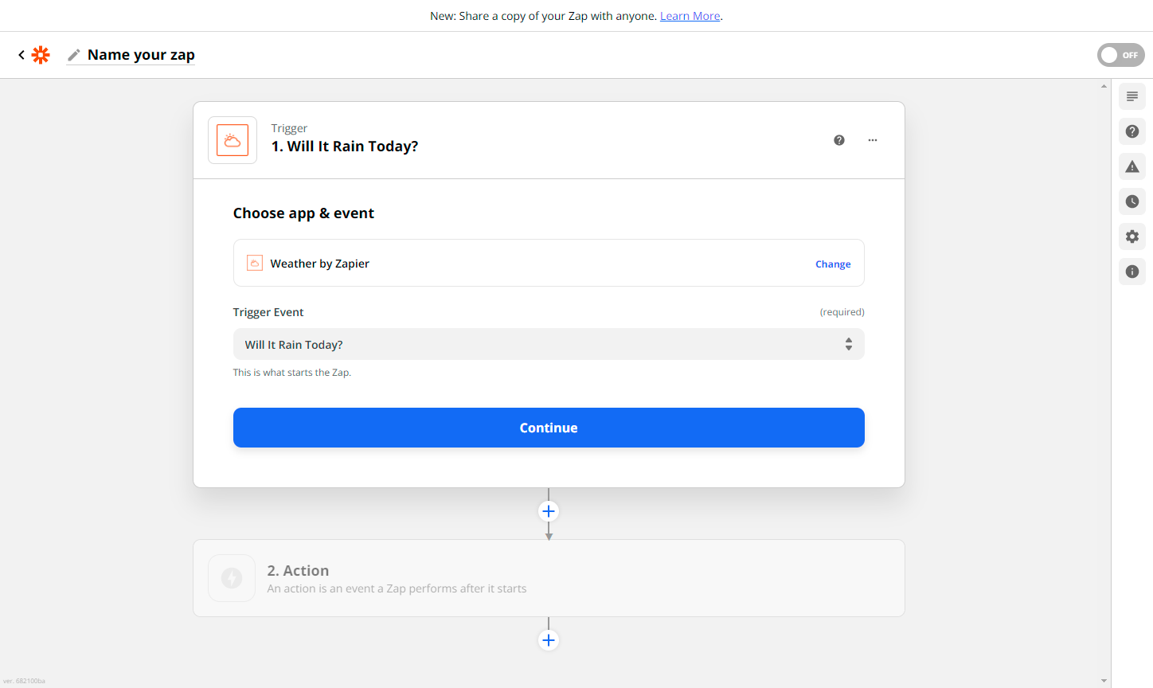Open the trigger step three-dot menu
This screenshot has width=1153, height=688.
click(873, 140)
